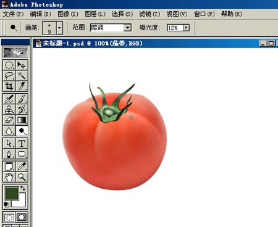Screen dimensions: 278x227
Task: Open the 窗口(W) menu
Action: click(x=204, y=14)
